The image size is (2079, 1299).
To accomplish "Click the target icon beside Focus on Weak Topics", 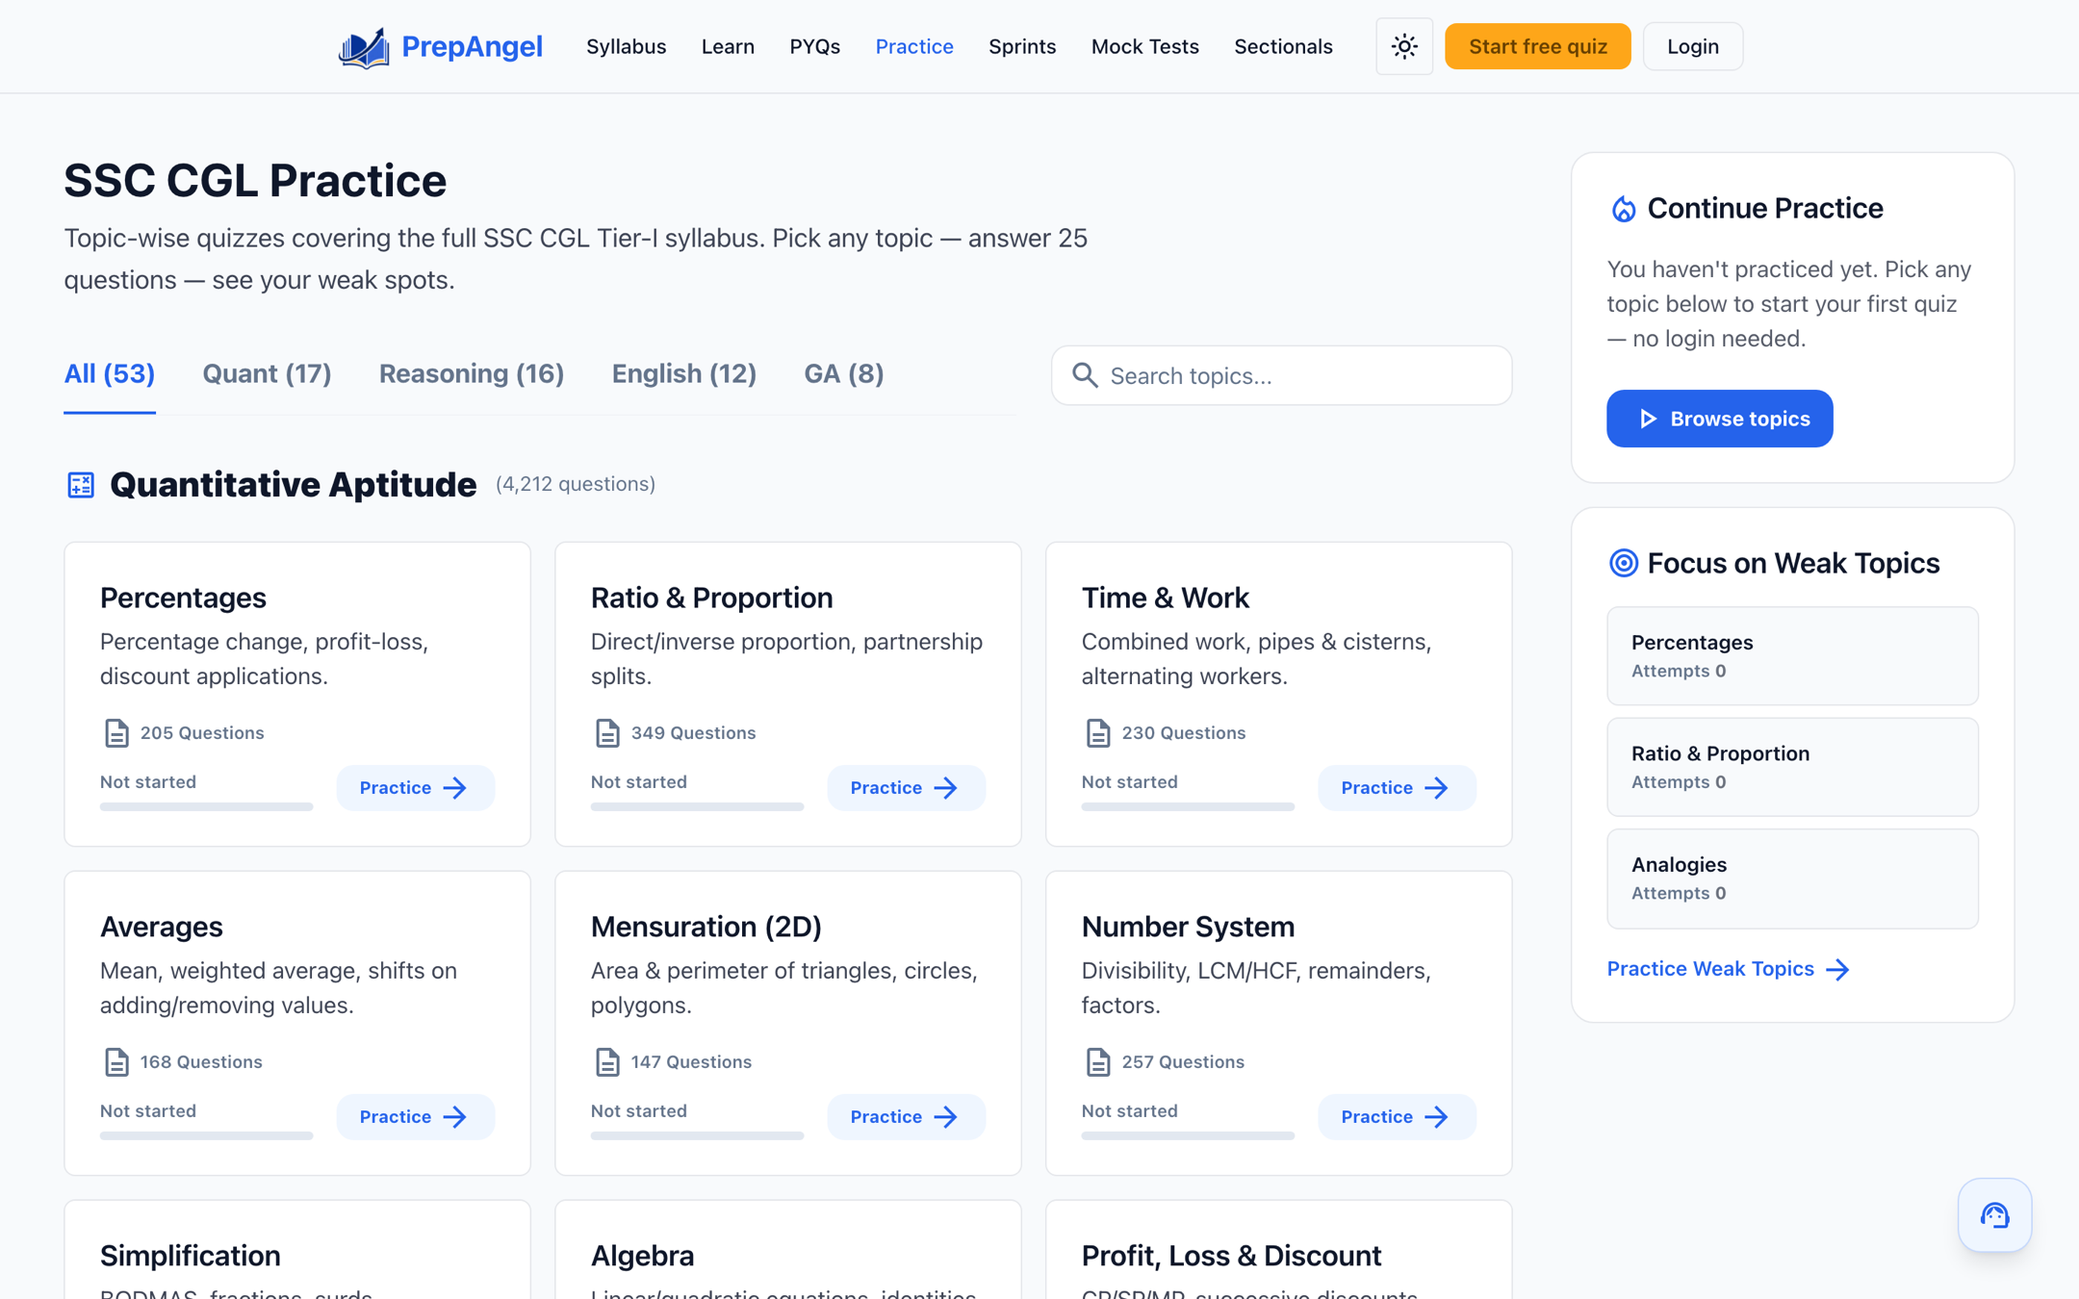I will (1624, 563).
